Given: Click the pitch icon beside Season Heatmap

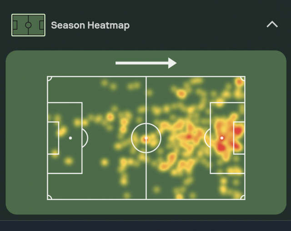Looking at the screenshot, I should coord(28,25).
